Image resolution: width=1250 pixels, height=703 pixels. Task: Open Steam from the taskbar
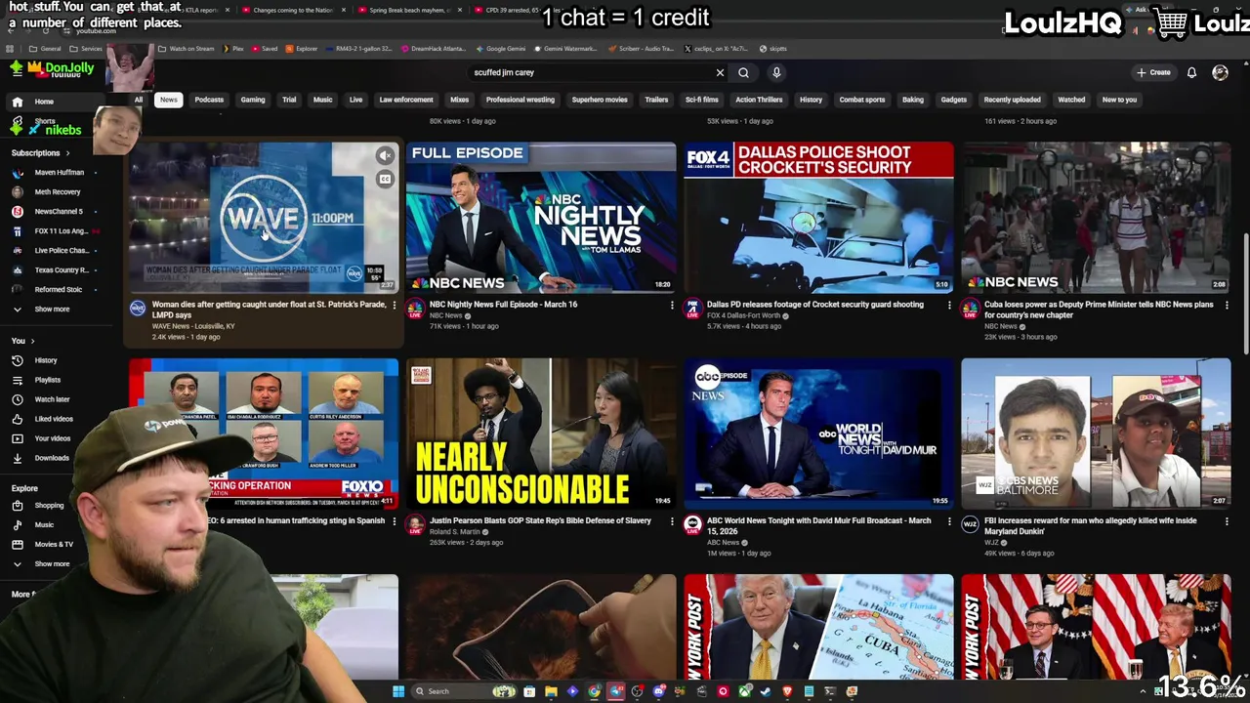point(766,691)
